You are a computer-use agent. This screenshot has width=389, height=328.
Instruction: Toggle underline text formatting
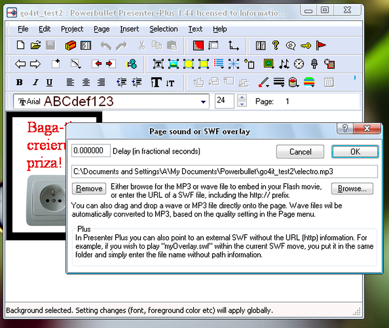pos(49,83)
